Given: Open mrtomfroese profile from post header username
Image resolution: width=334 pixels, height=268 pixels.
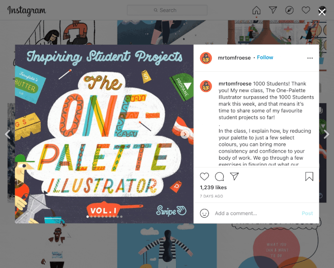Looking at the screenshot, I should (x=234, y=58).
